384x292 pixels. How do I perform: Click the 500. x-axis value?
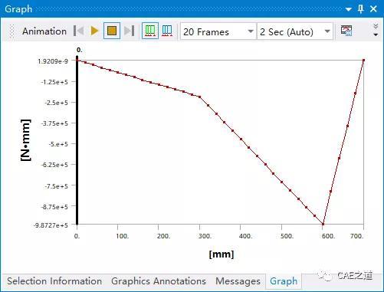pyautogui.click(x=287, y=236)
